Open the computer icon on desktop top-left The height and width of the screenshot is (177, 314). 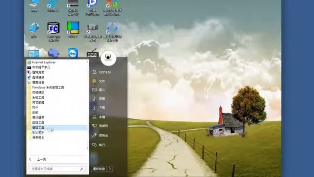tap(34, 6)
